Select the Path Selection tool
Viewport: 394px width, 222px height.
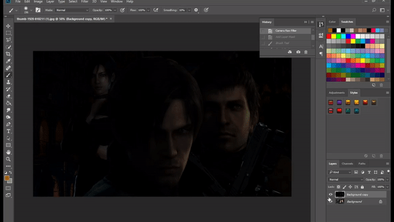click(8, 139)
